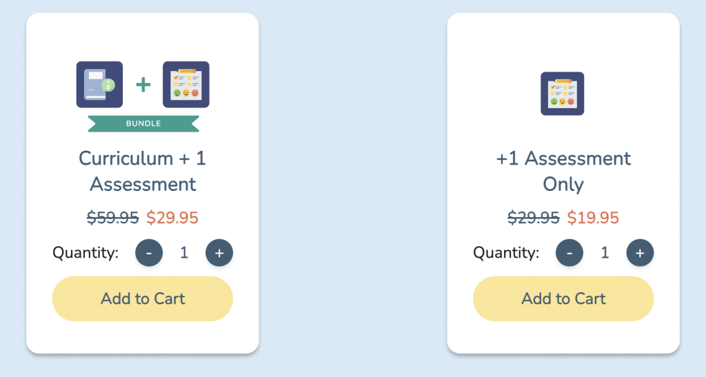Image resolution: width=706 pixels, height=377 pixels.
Task: Increase quantity for Curriculum + 1 Assessment
Action: [219, 253]
